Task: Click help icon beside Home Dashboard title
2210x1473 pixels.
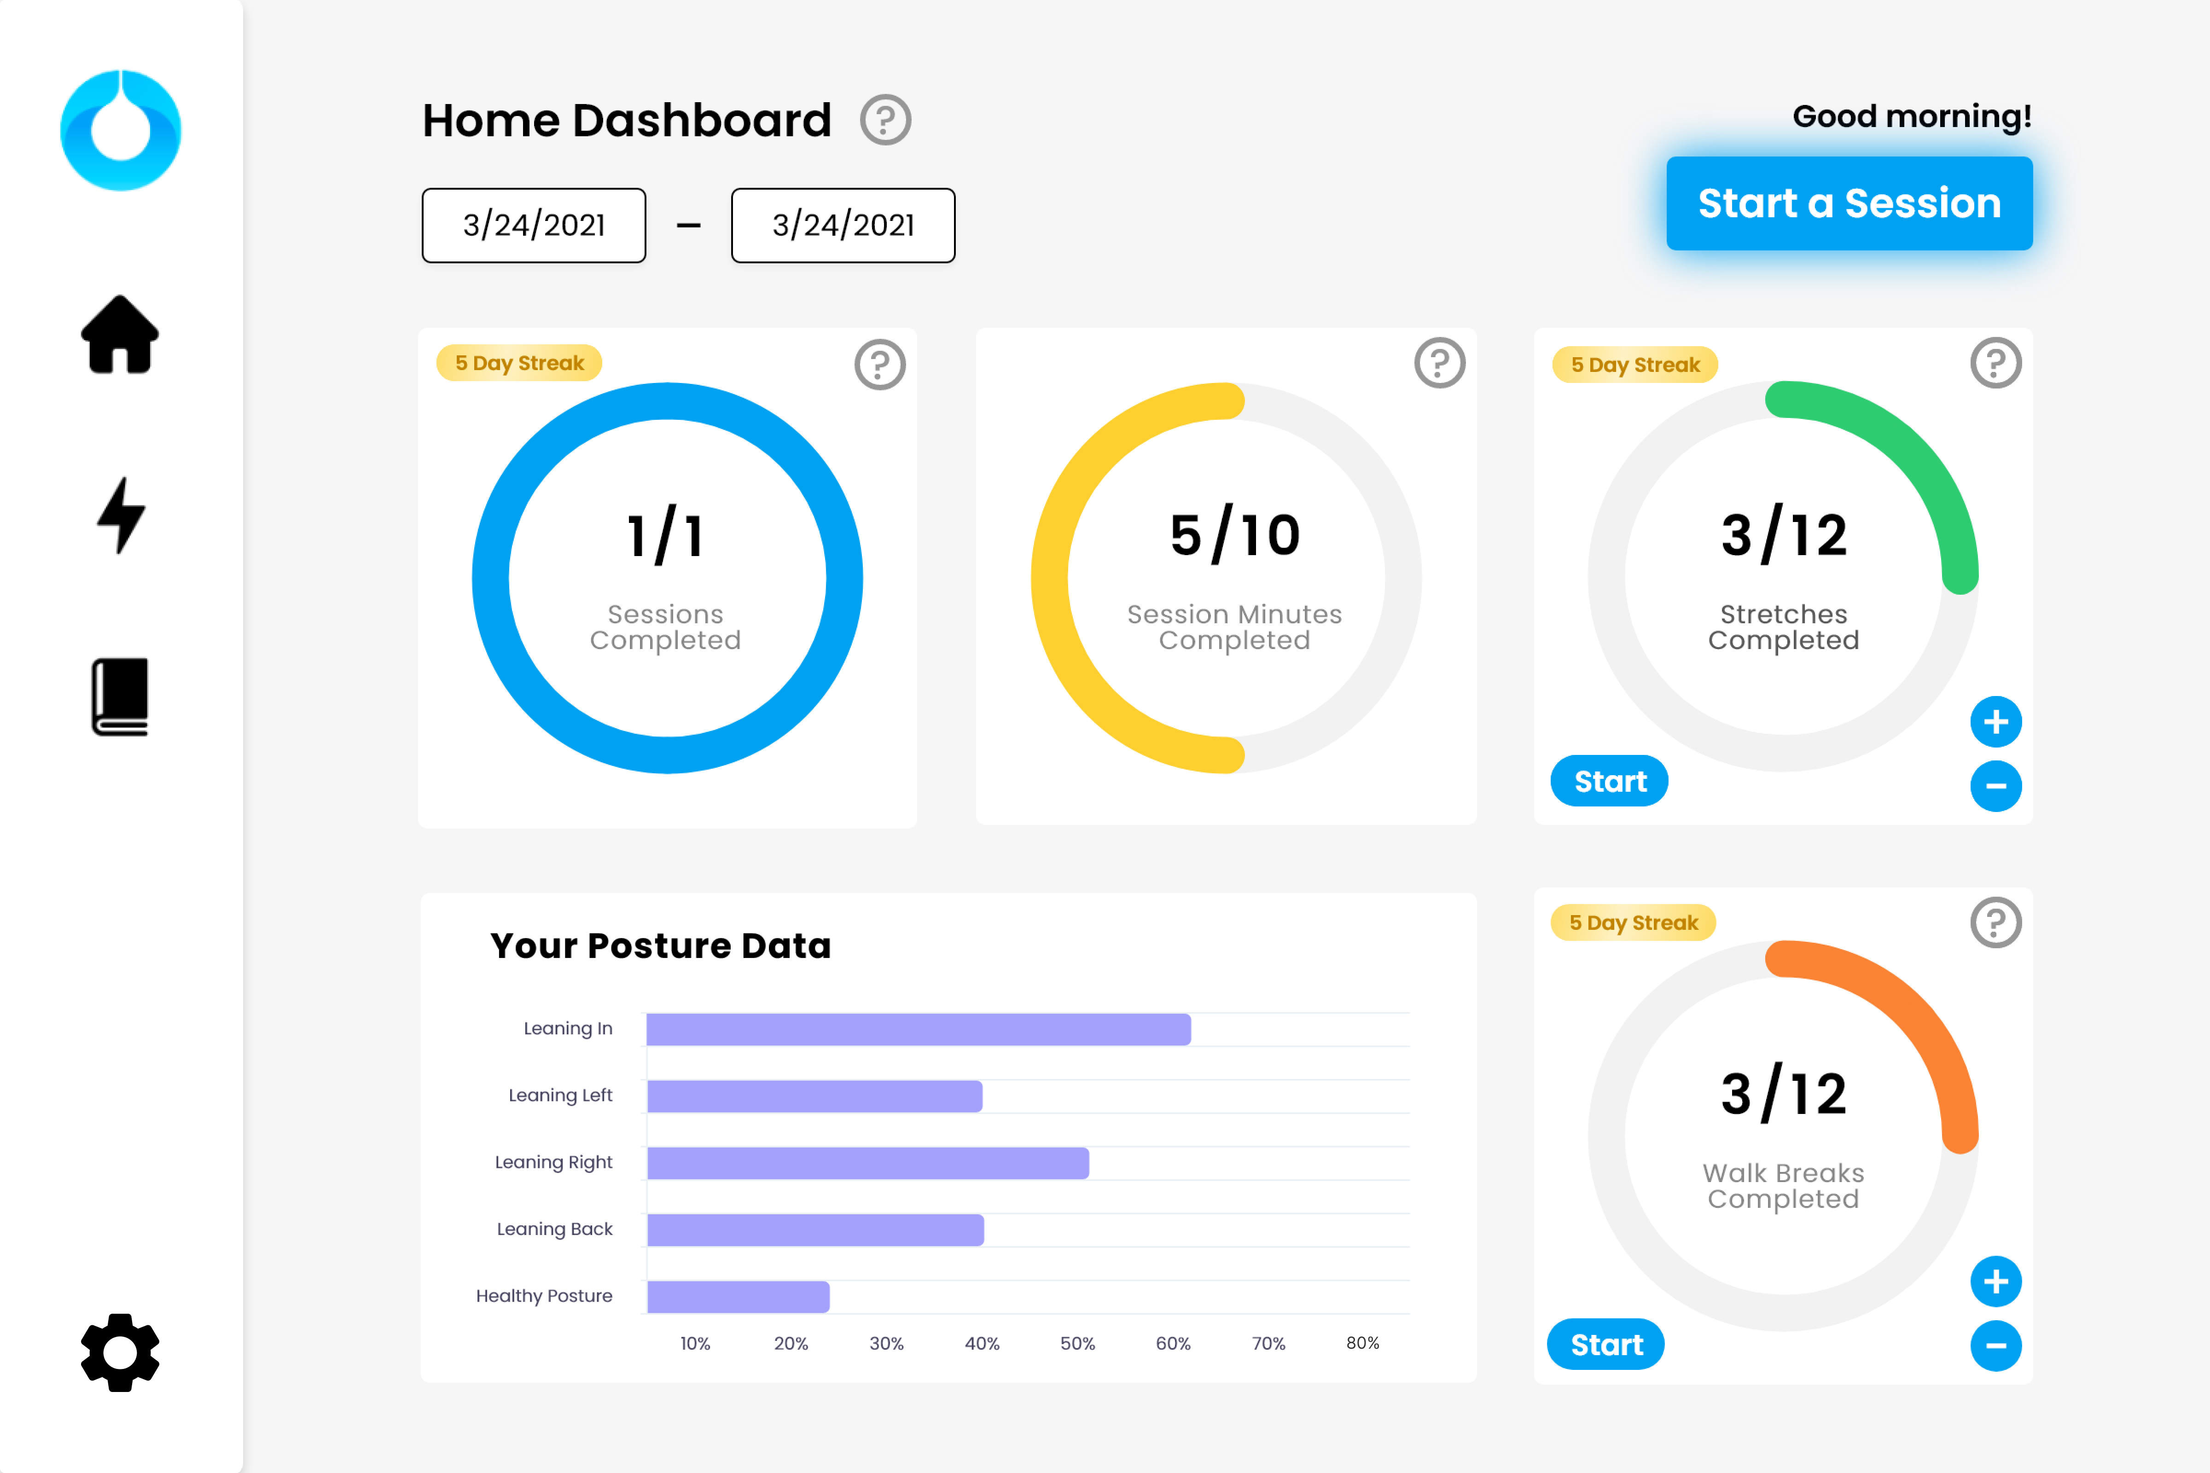Action: tap(885, 120)
